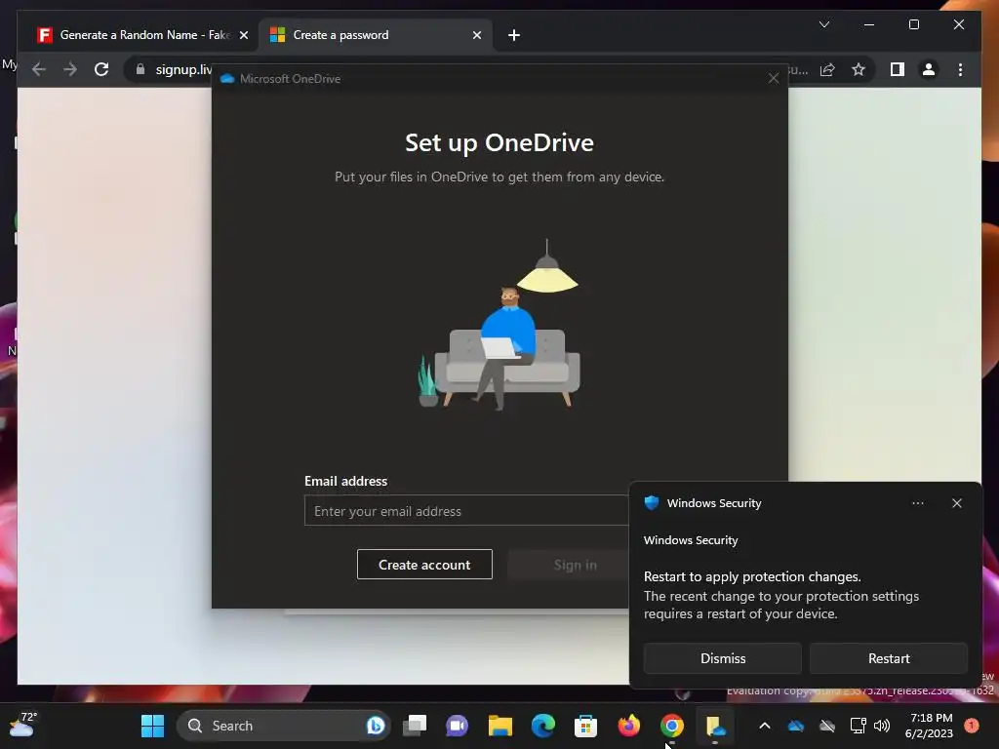The image size is (999, 749).
Task: Open the Chrome side panel
Action: (898, 69)
